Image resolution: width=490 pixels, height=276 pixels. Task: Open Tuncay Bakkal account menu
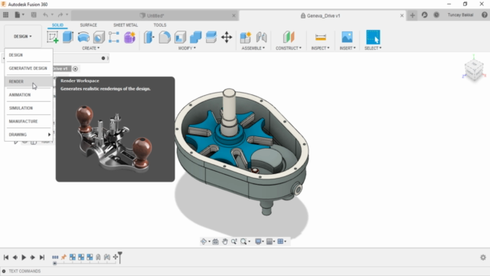460,15
